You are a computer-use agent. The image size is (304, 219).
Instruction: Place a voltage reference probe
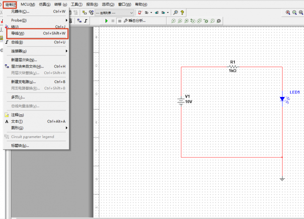pyautogui.click(x=206, y=21)
